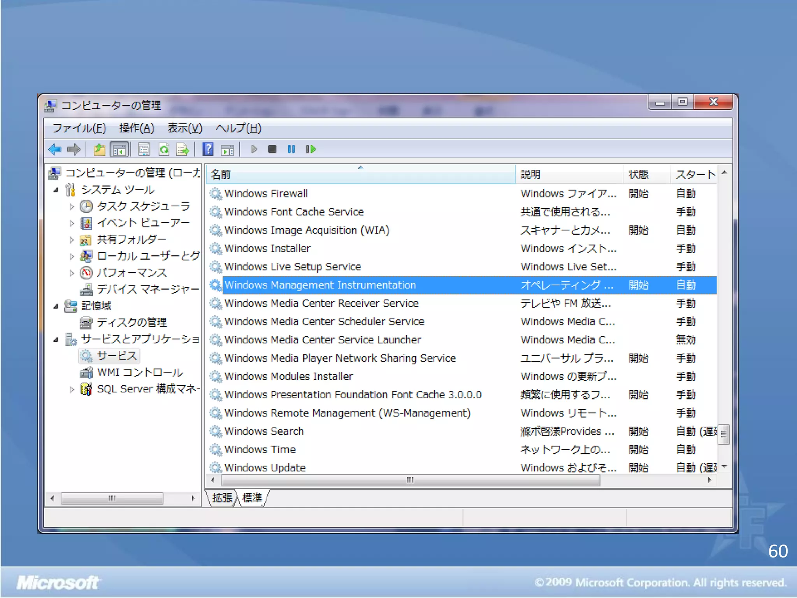Click the Back arrow toolbar icon
Screen dimensions: 797x598
[55, 149]
